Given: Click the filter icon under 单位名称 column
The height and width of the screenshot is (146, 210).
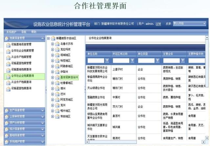Looking at the screenshot, I should [107, 61].
